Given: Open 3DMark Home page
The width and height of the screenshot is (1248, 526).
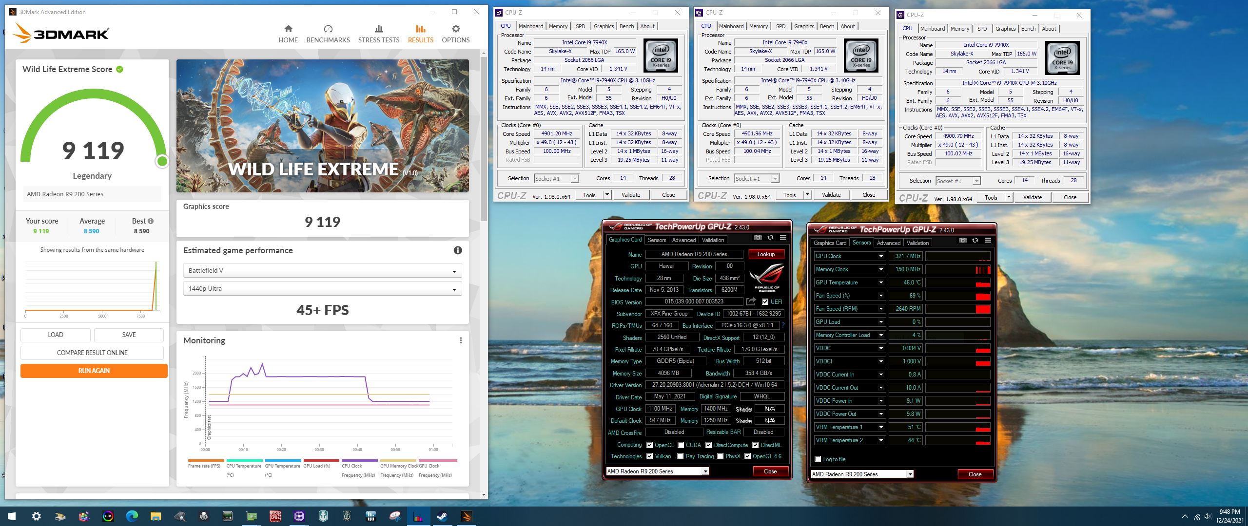Looking at the screenshot, I should pos(288,34).
